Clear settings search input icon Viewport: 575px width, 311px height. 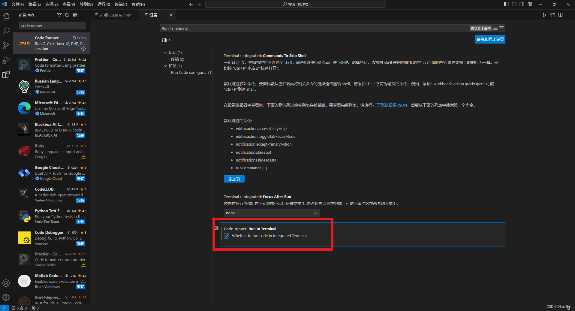point(495,28)
